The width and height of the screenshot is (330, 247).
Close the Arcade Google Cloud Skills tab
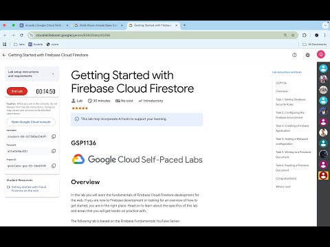(x=67, y=25)
